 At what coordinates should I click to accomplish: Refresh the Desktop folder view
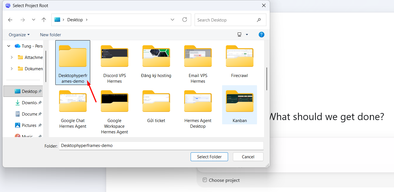click(185, 20)
